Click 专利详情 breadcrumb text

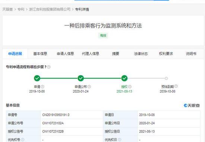pos(82,9)
